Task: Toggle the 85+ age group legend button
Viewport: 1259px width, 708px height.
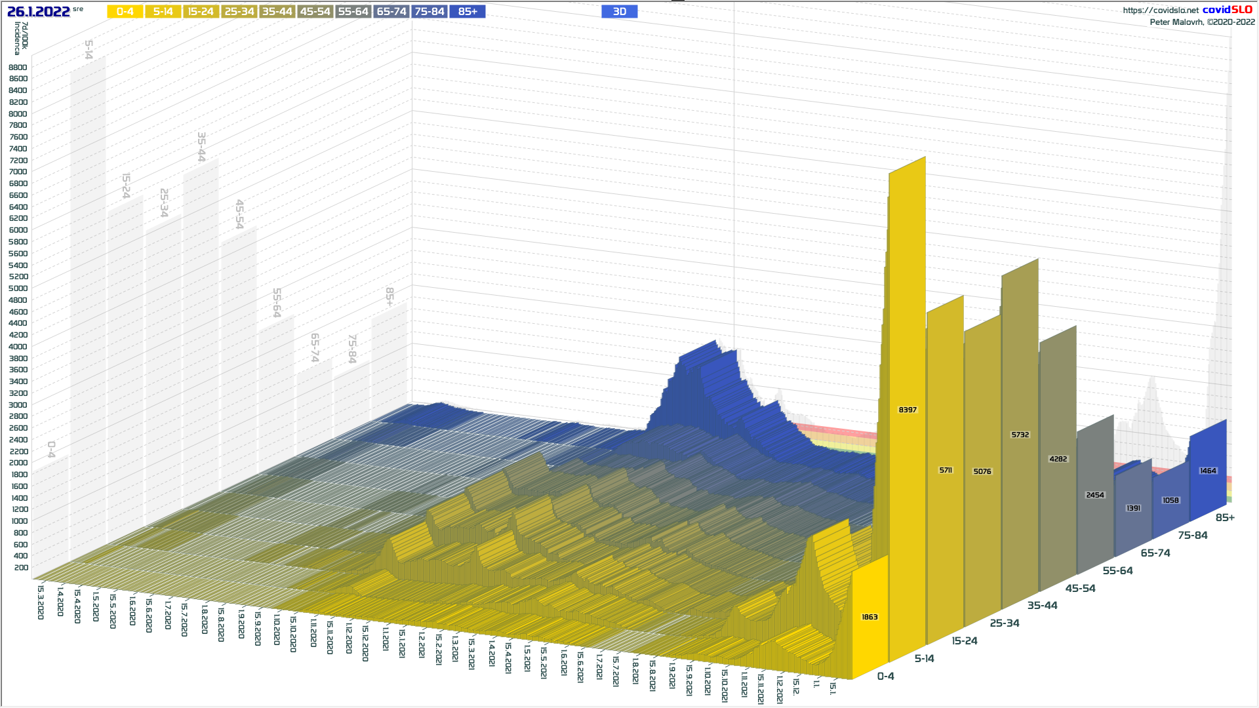Action: click(x=468, y=12)
